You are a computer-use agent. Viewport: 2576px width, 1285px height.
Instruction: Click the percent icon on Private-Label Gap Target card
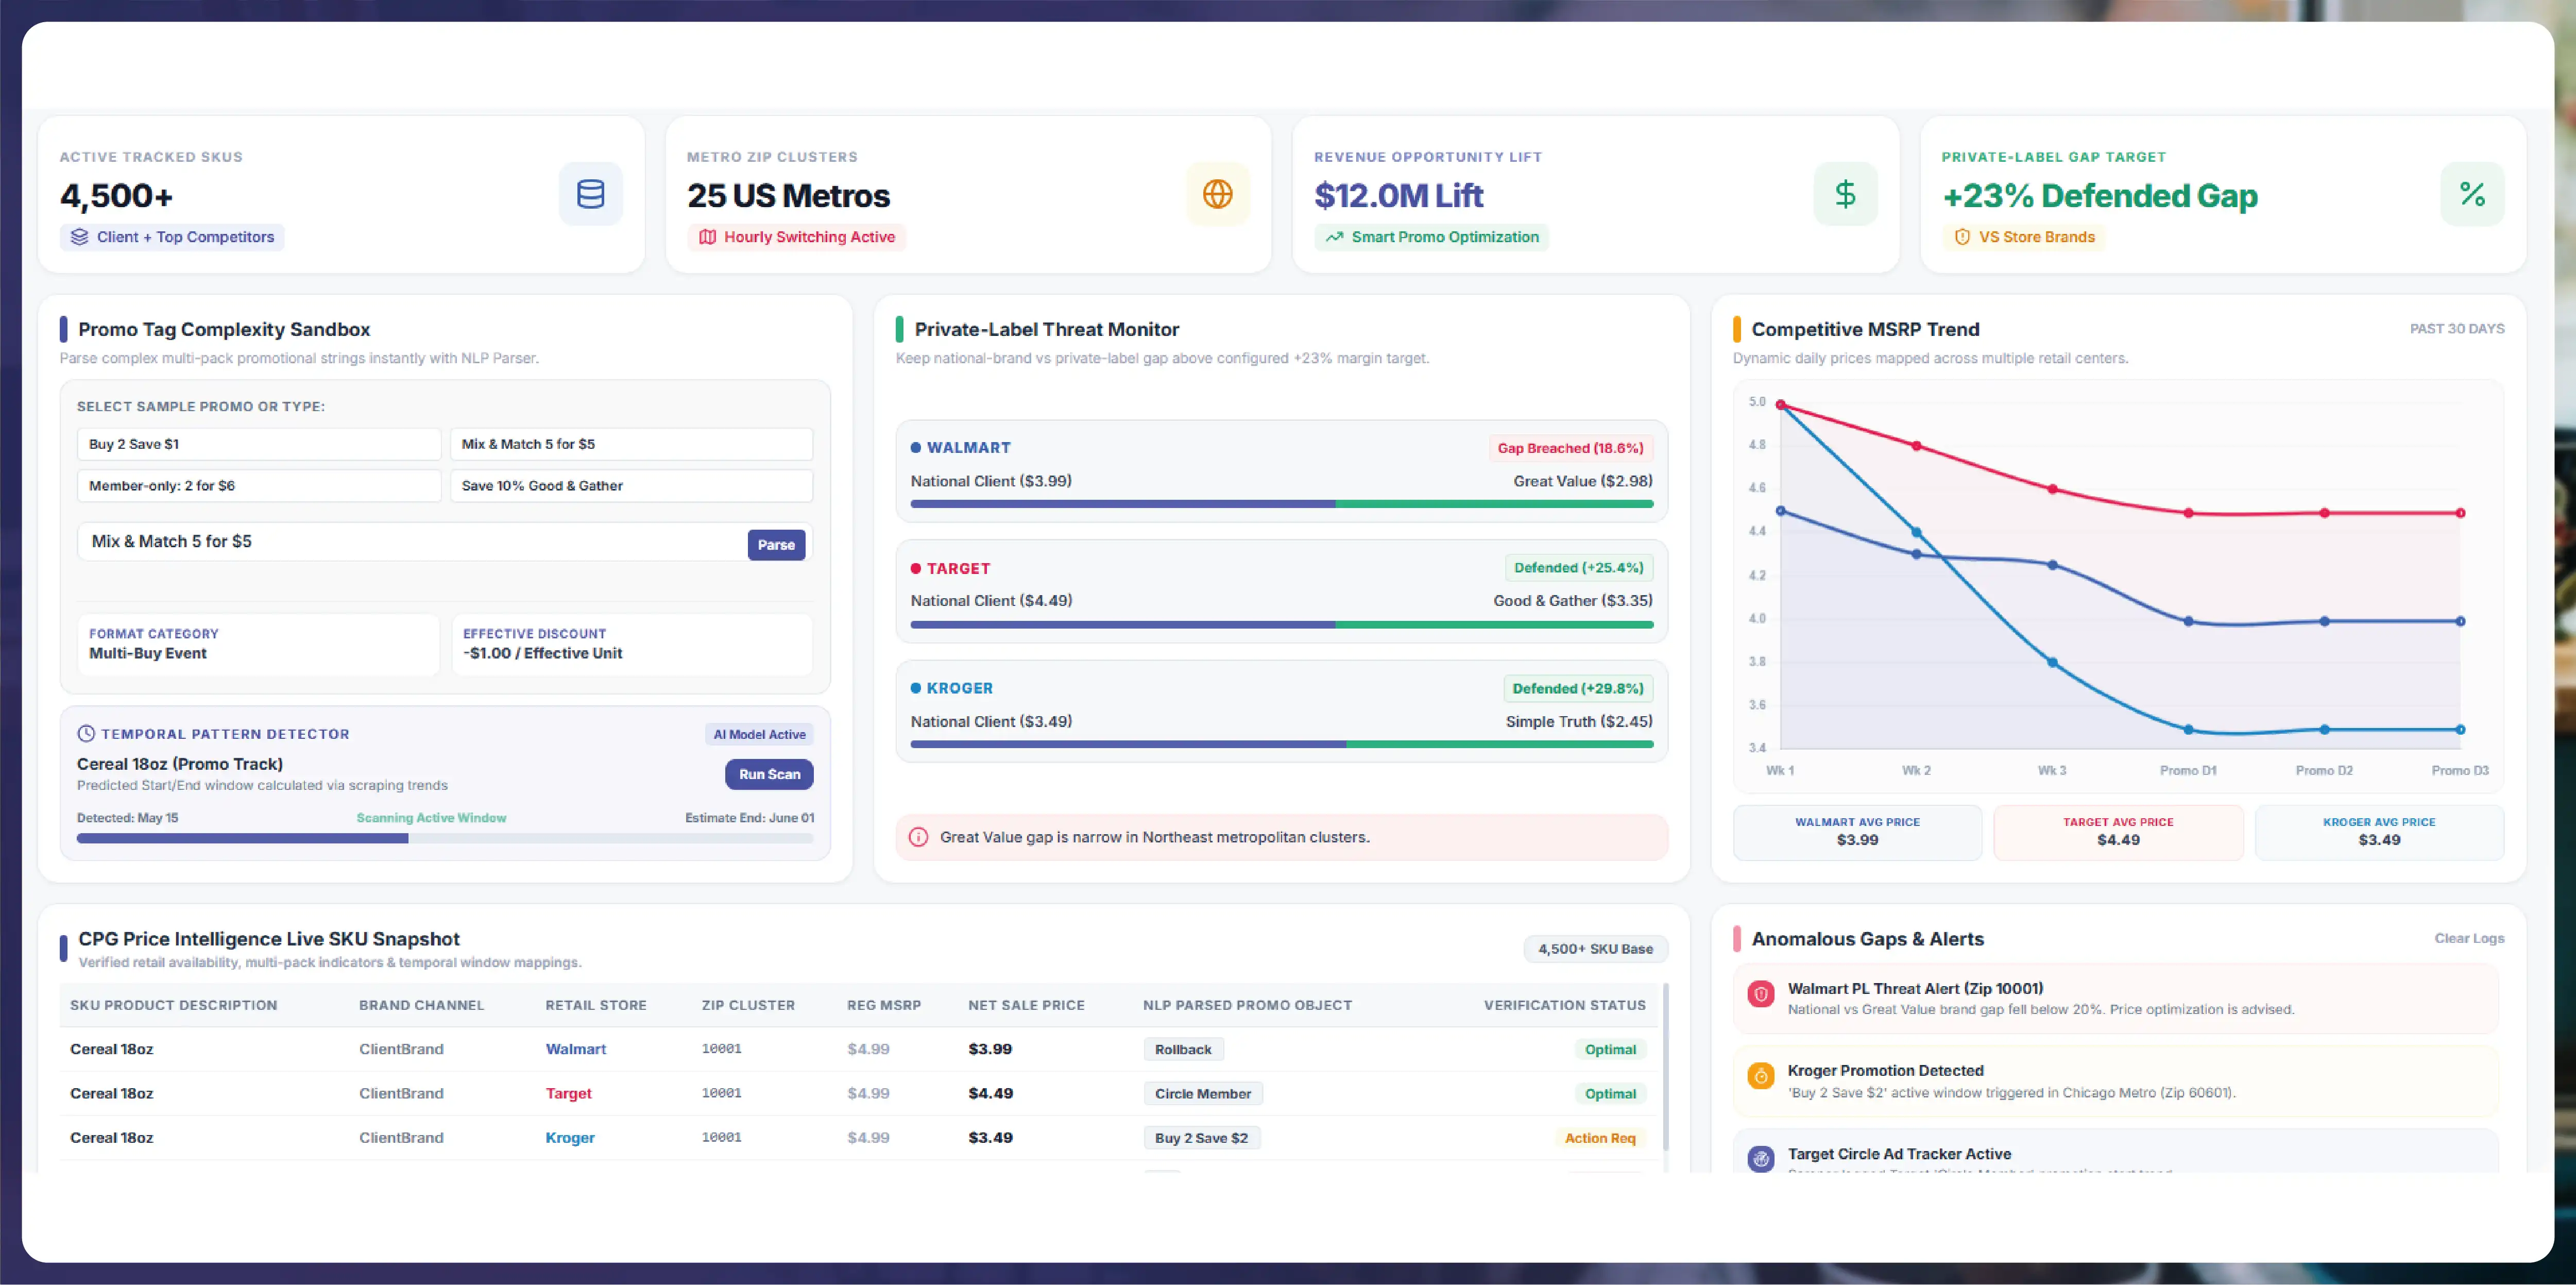pyautogui.click(x=2472, y=194)
